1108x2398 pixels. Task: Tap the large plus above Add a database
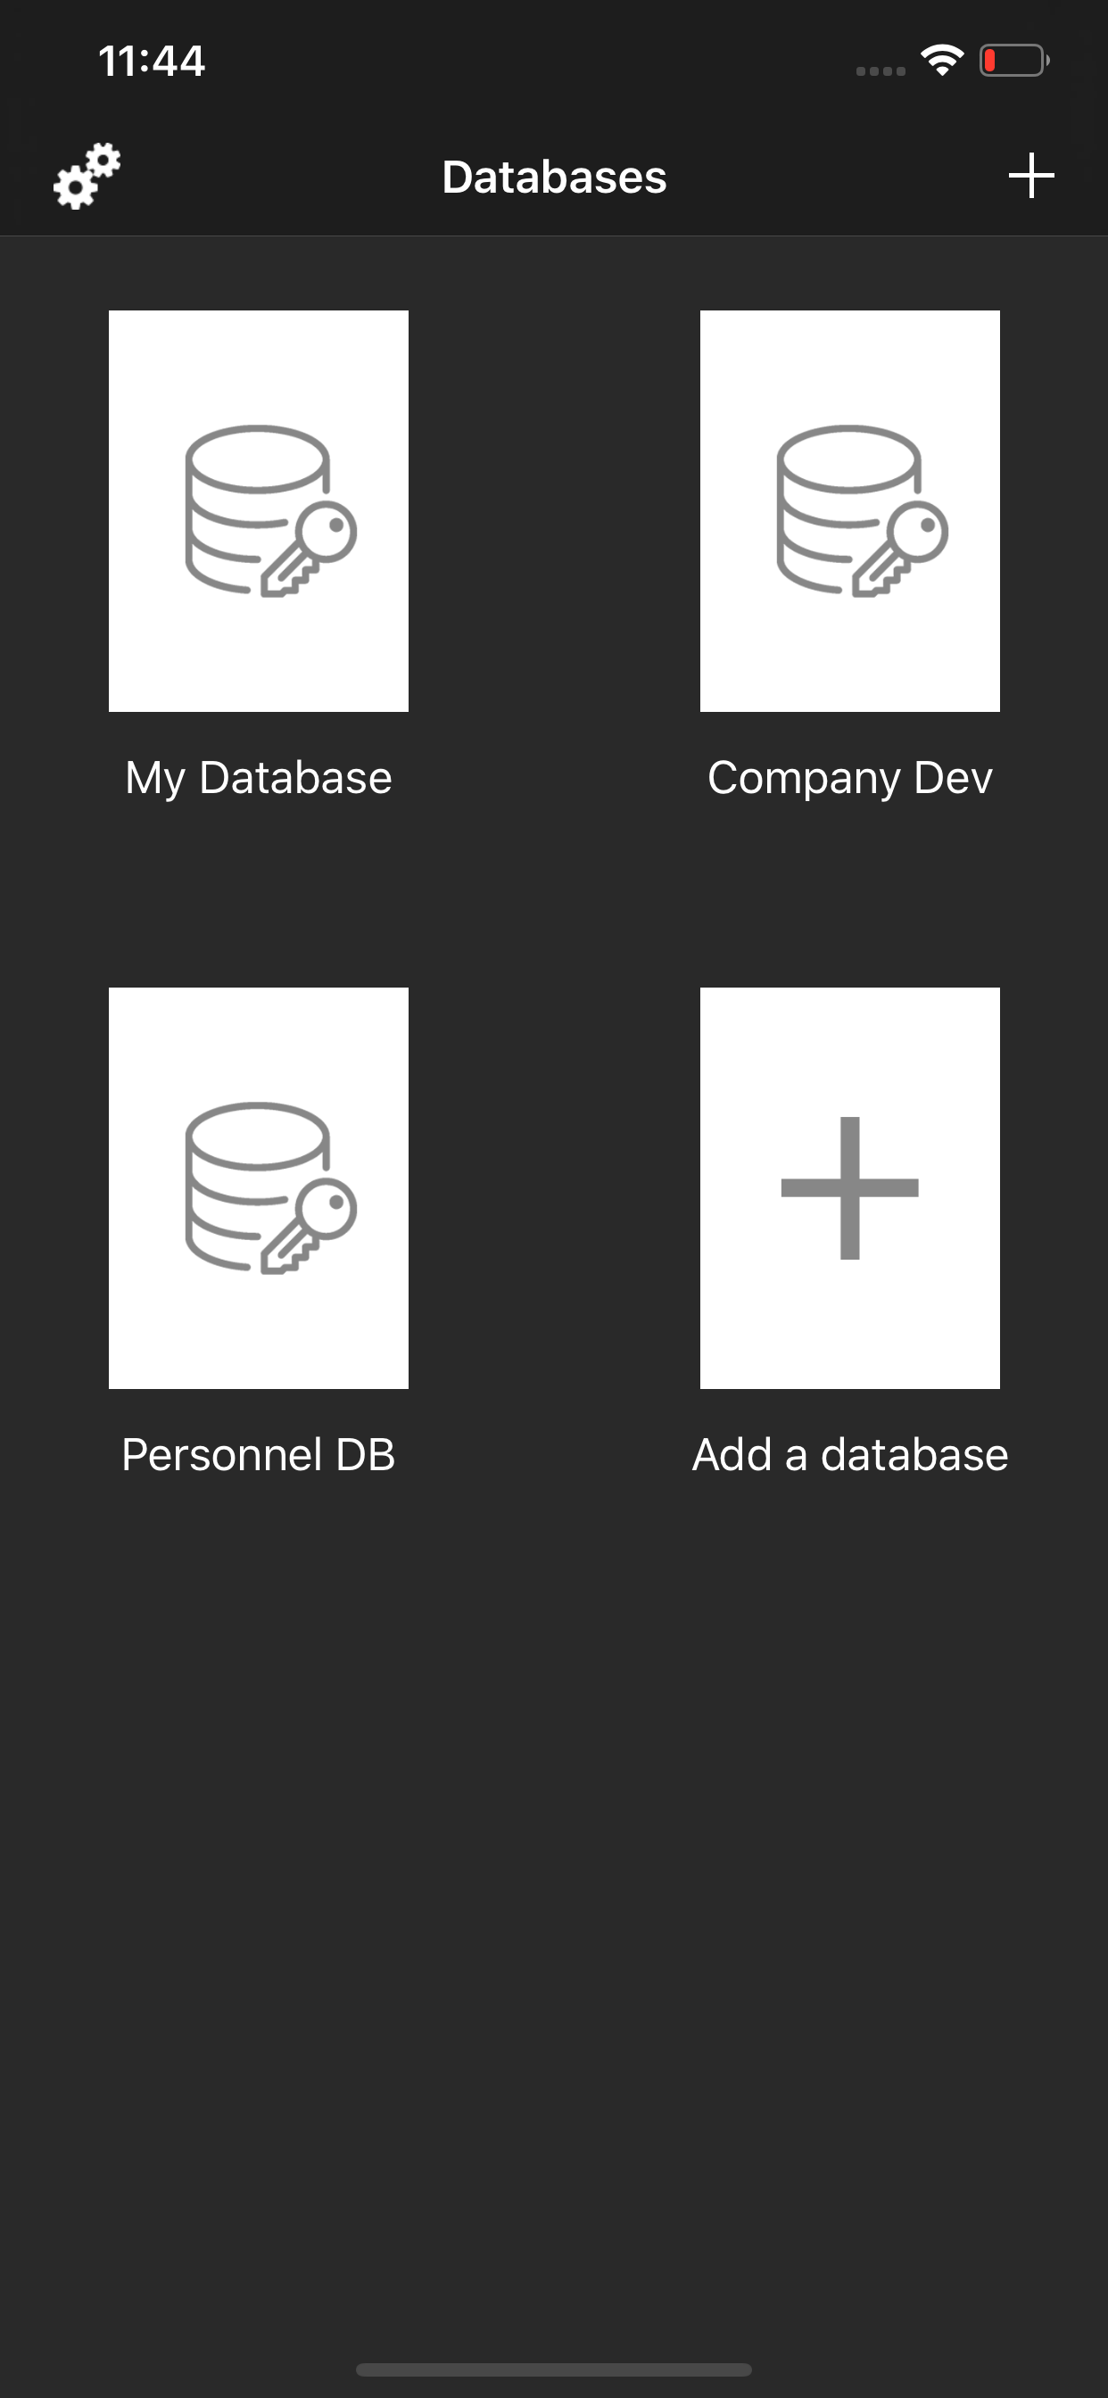[x=849, y=1187]
